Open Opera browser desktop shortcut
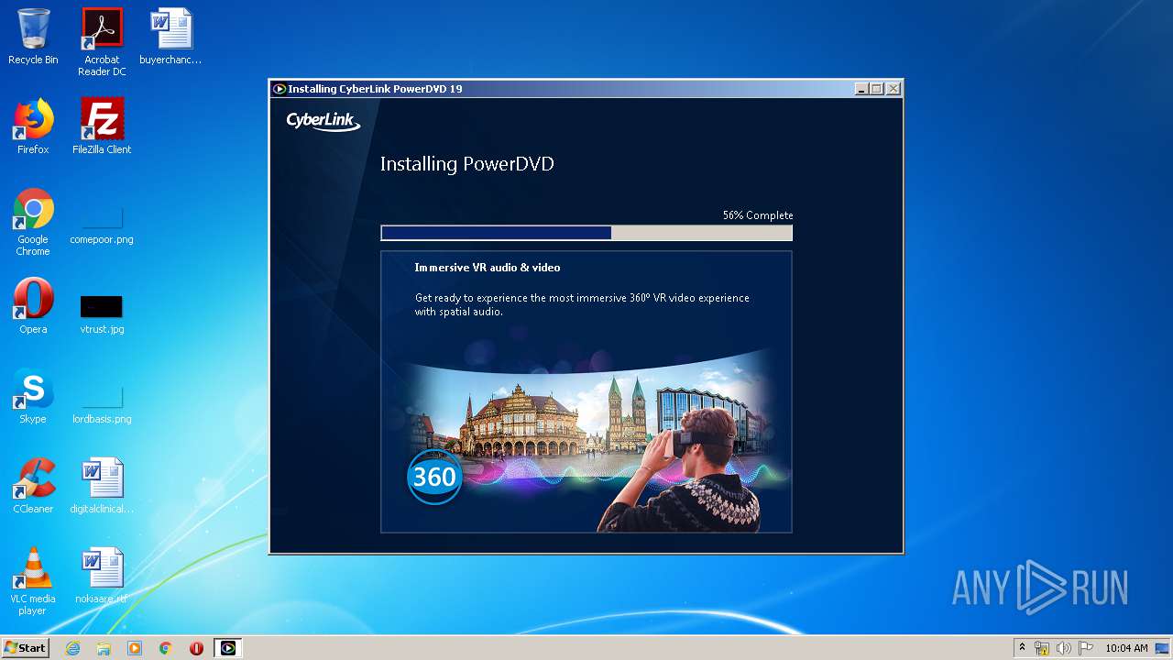 (33, 306)
